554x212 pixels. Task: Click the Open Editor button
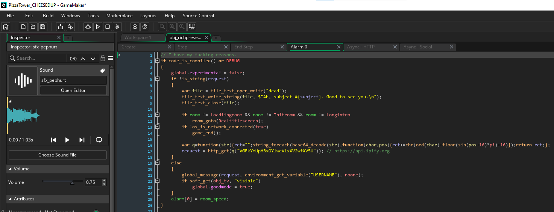[x=73, y=90]
